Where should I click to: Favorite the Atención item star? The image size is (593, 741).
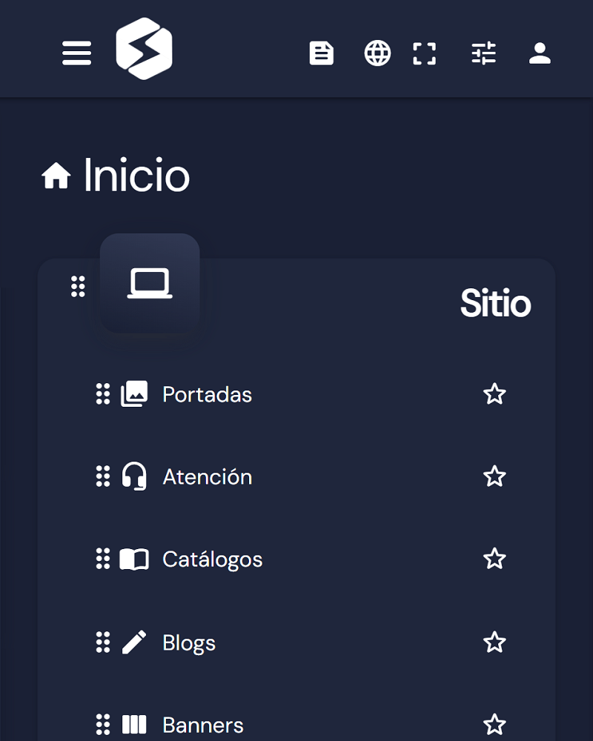[x=494, y=476]
